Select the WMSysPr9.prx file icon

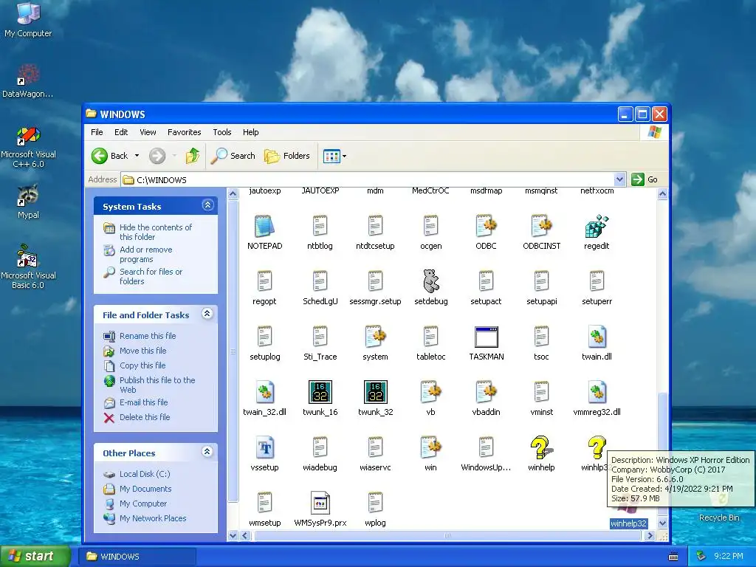[320, 503]
